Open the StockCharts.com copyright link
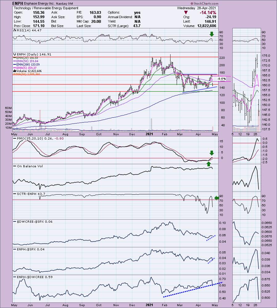Image resolution: width=277 pixels, height=308 pixels. click(x=204, y=3)
